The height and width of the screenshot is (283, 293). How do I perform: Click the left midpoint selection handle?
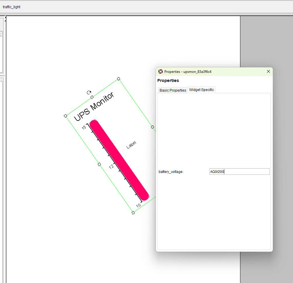click(x=99, y=164)
